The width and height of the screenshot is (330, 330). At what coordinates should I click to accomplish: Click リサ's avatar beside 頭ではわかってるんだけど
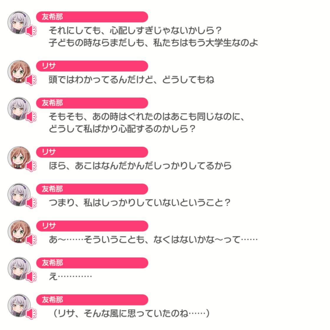pos(19,72)
